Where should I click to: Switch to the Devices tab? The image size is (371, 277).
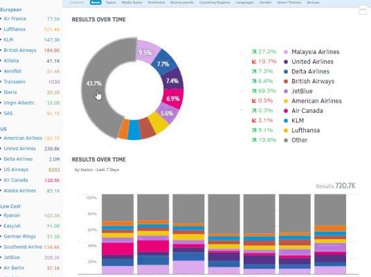(313, 2)
